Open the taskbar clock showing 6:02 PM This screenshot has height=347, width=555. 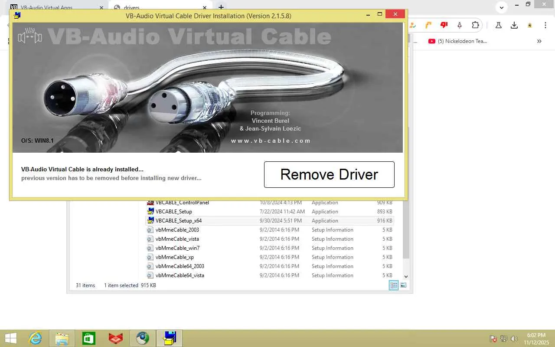536,339
